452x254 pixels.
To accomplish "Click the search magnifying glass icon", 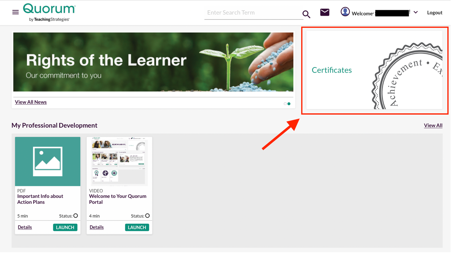I will (306, 14).
